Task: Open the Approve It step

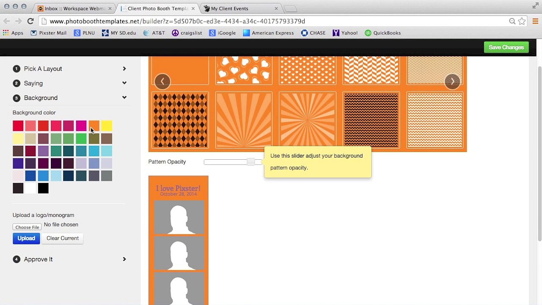Action: click(x=38, y=259)
